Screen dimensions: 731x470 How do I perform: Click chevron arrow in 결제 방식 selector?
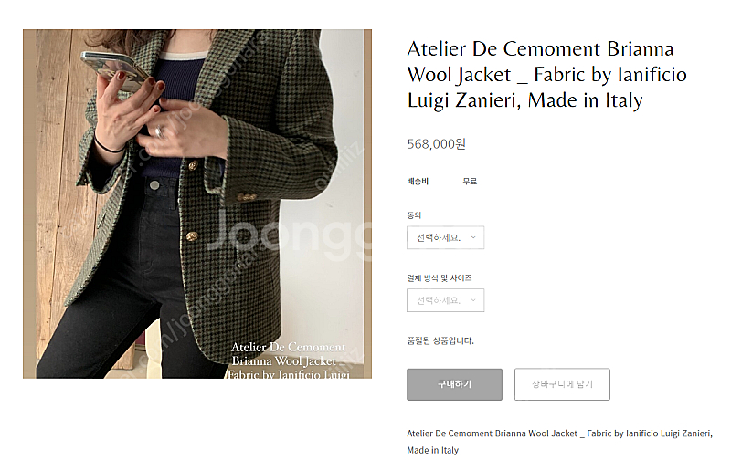point(473,300)
